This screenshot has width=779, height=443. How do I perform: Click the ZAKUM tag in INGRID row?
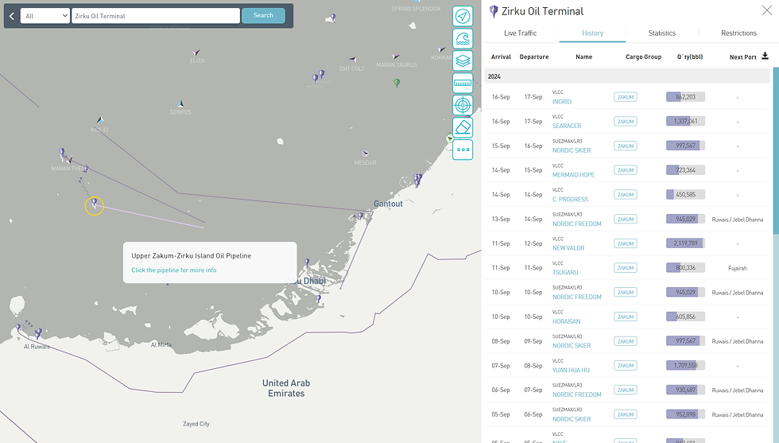click(x=626, y=97)
